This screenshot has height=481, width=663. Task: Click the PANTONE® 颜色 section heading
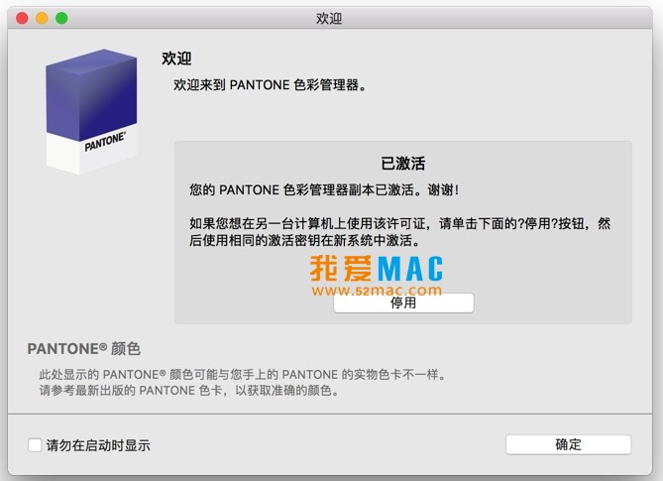coord(83,348)
